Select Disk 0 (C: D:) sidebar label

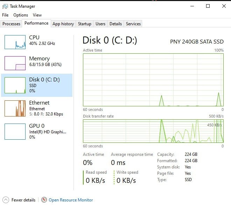[44, 80]
